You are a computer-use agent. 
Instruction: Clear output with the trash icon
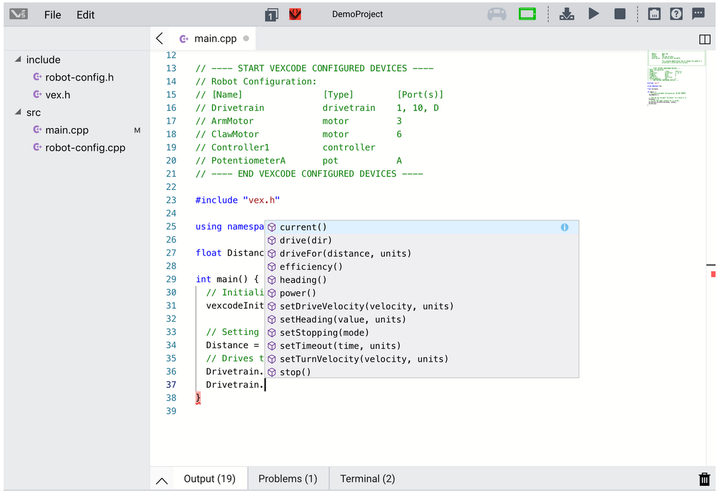tap(704, 479)
